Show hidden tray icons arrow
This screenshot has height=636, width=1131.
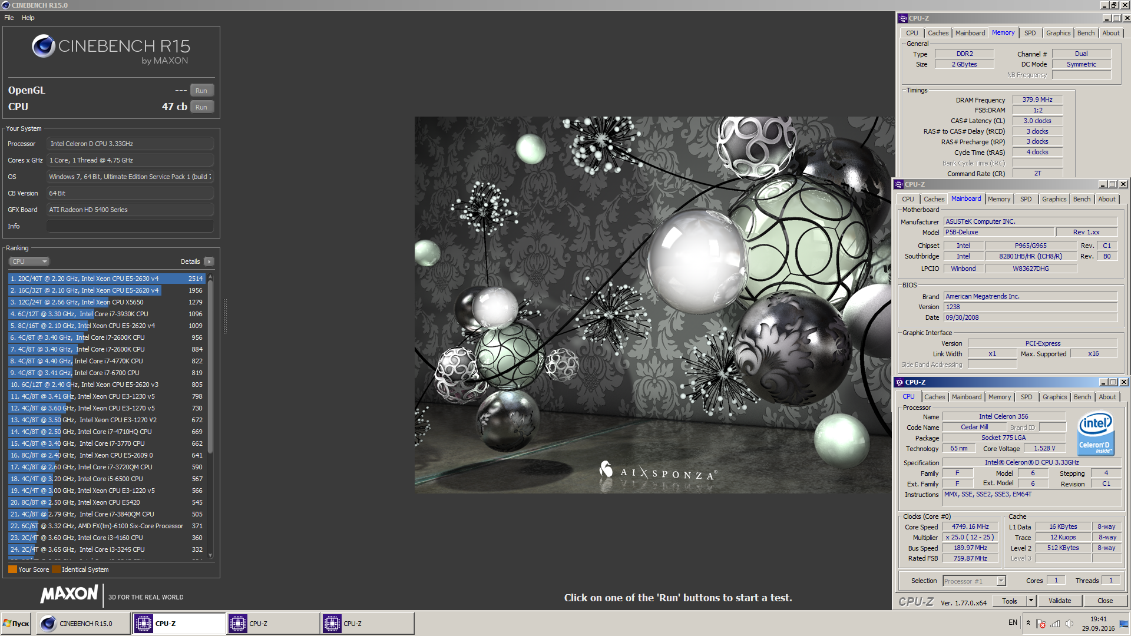click(x=1028, y=623)
